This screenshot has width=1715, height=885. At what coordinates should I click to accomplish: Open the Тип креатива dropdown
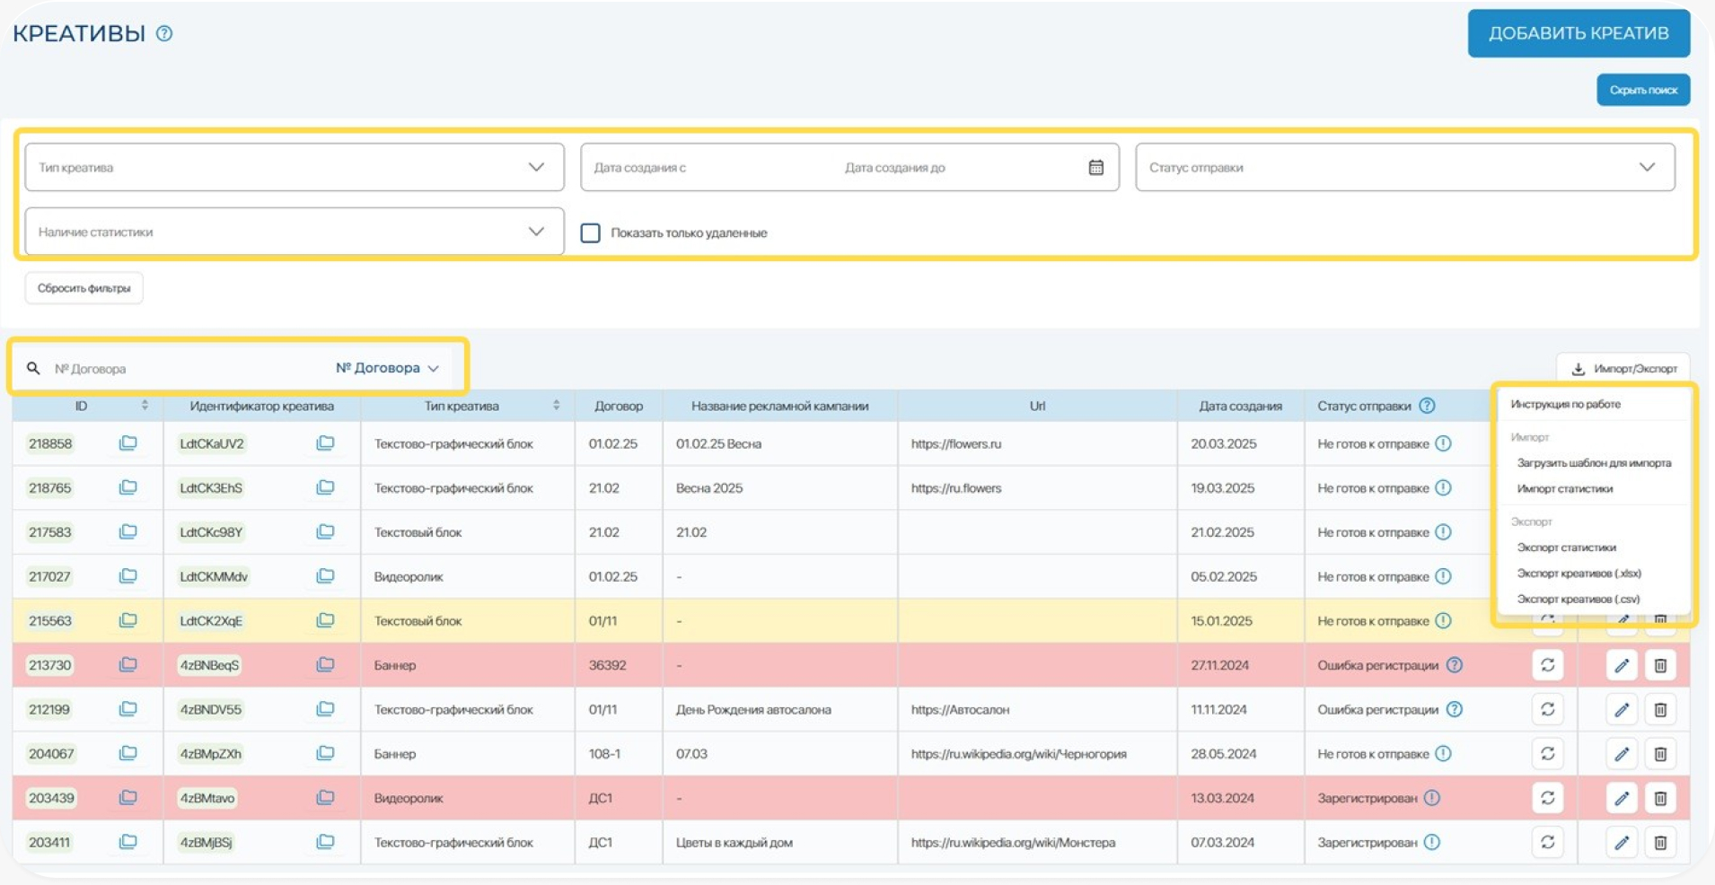295,167
